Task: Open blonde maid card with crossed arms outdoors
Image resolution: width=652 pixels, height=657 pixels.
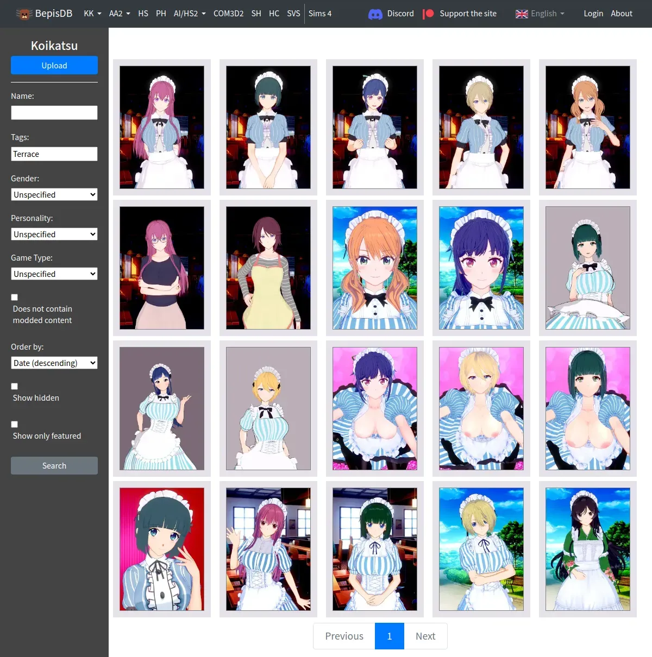Action: [x=481, y=549]
